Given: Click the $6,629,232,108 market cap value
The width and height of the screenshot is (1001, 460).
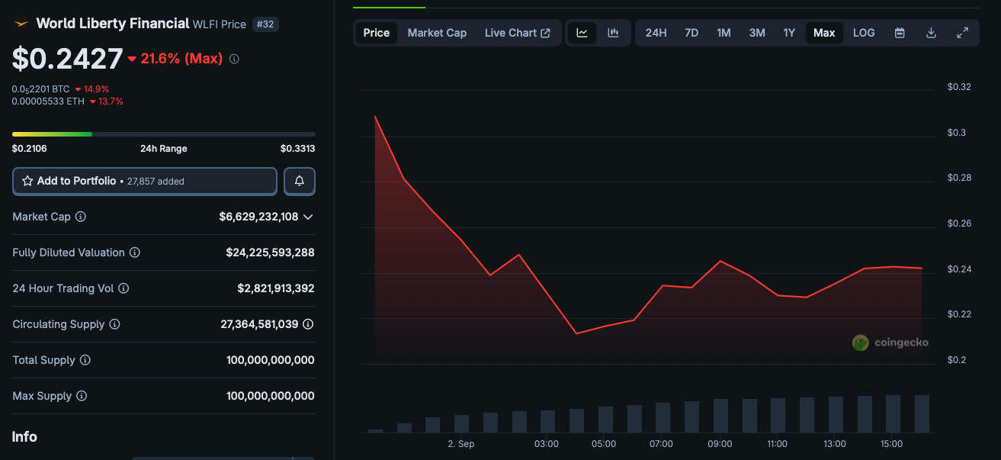Looking at the screenshot, I should [x=258, y=217].
